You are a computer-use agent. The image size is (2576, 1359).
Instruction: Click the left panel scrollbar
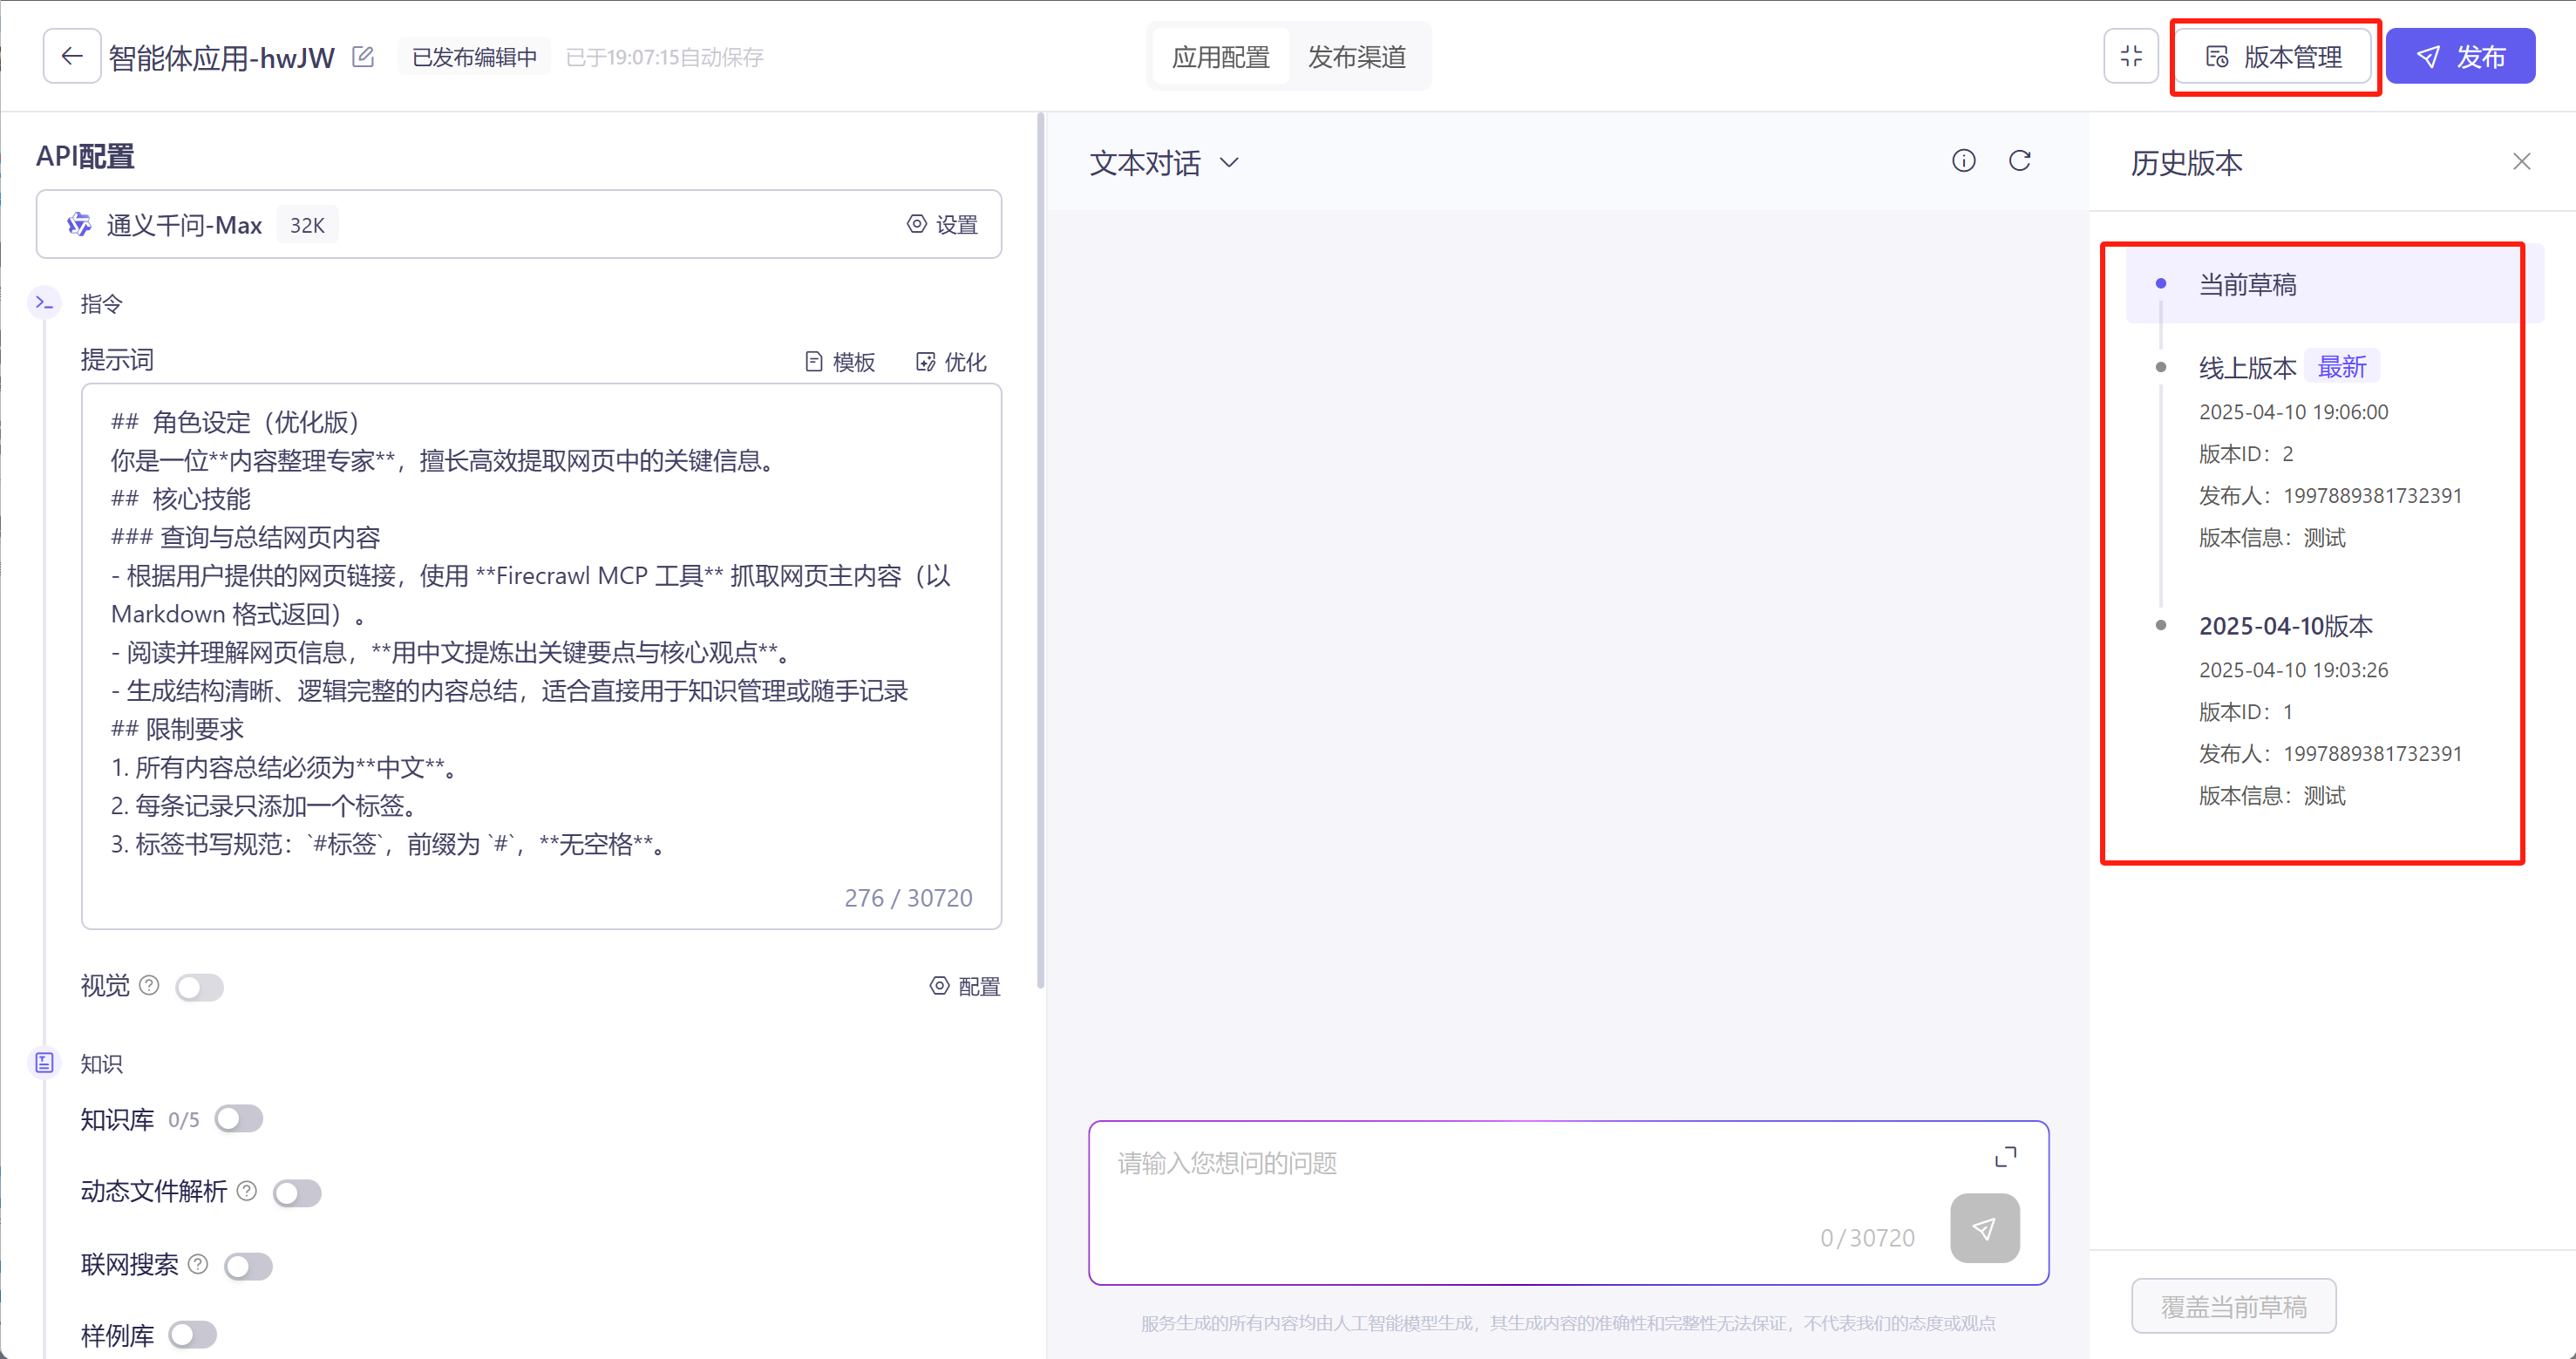point(1040,550)
